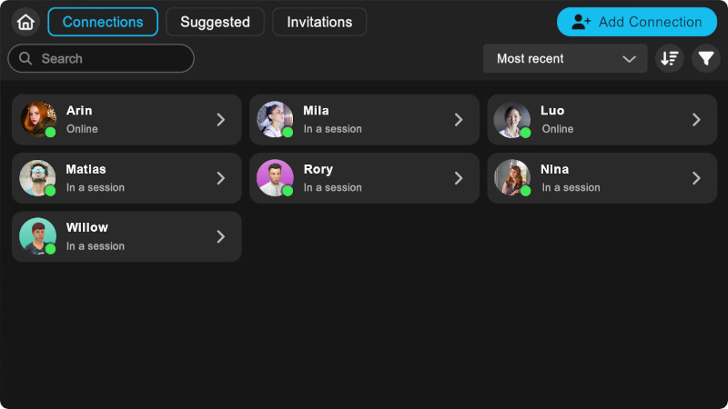The height and width of the screenshot is (409, 728).
Task: Open the filter funnel icon
Action: coord(706,58)
